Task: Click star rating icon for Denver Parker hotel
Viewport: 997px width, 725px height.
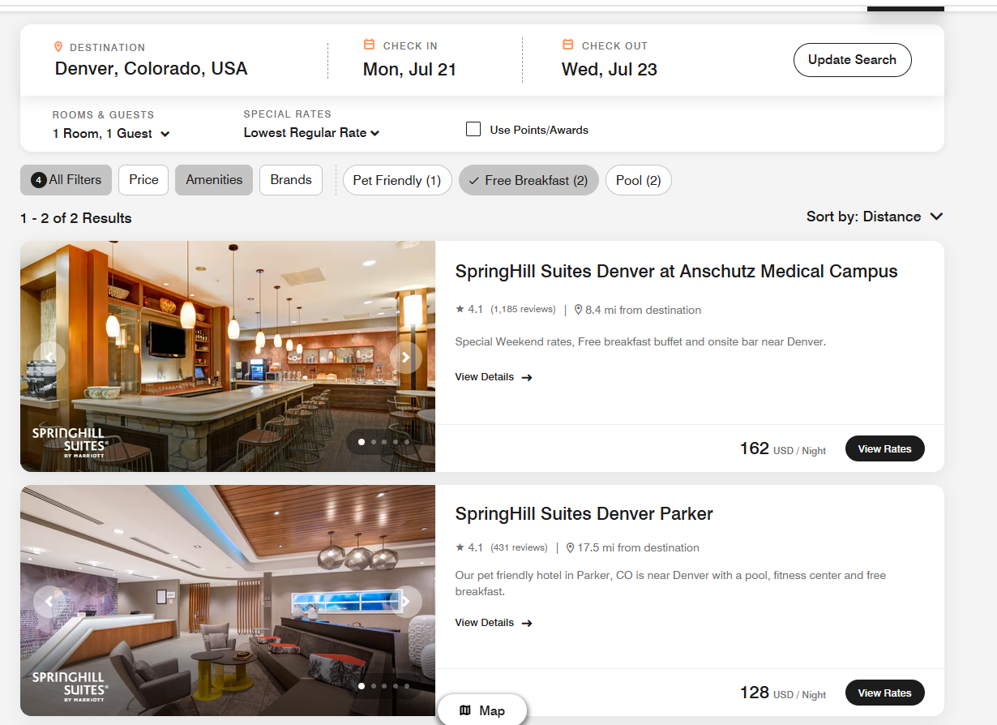Action: (x=460, y=547)
